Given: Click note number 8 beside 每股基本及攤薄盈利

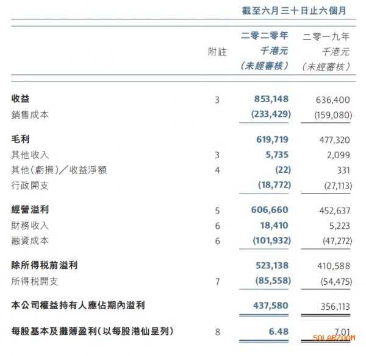Looking at the screenshot, I should point(217,332).
